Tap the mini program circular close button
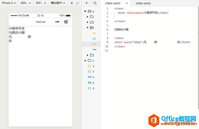199x129 pixels. [x=66, y=22]
